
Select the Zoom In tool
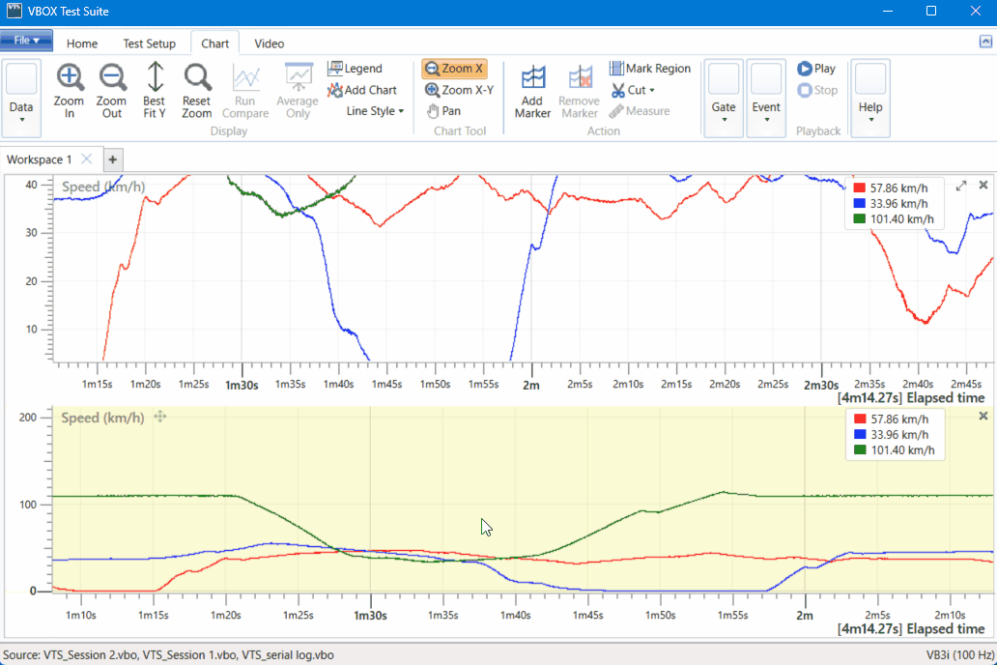click(x=69, y=90)
